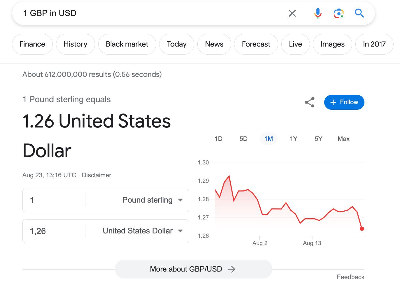Show the Max chart range
The height and width of the screenshot is (287, 400).
(x=343, y=139)
